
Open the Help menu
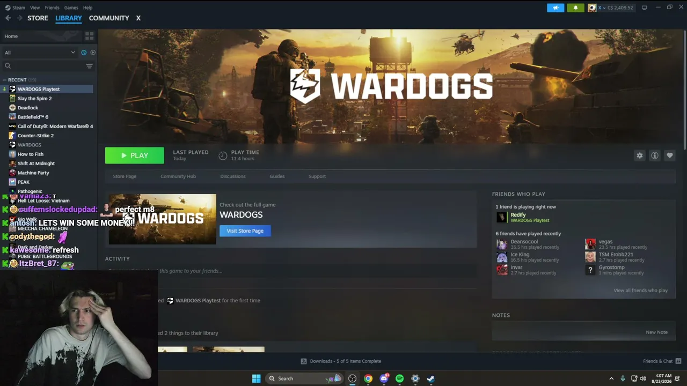(x=88, y=8)
